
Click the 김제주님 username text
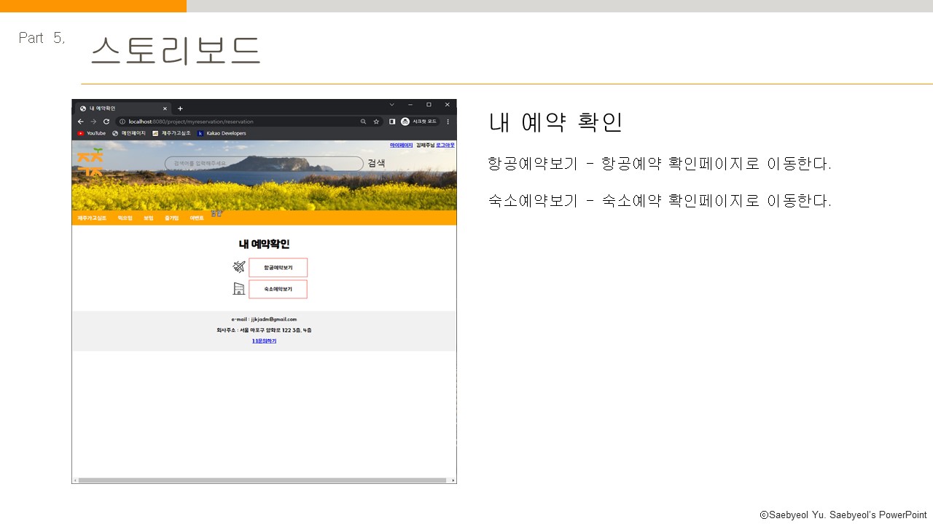(425, 146)
